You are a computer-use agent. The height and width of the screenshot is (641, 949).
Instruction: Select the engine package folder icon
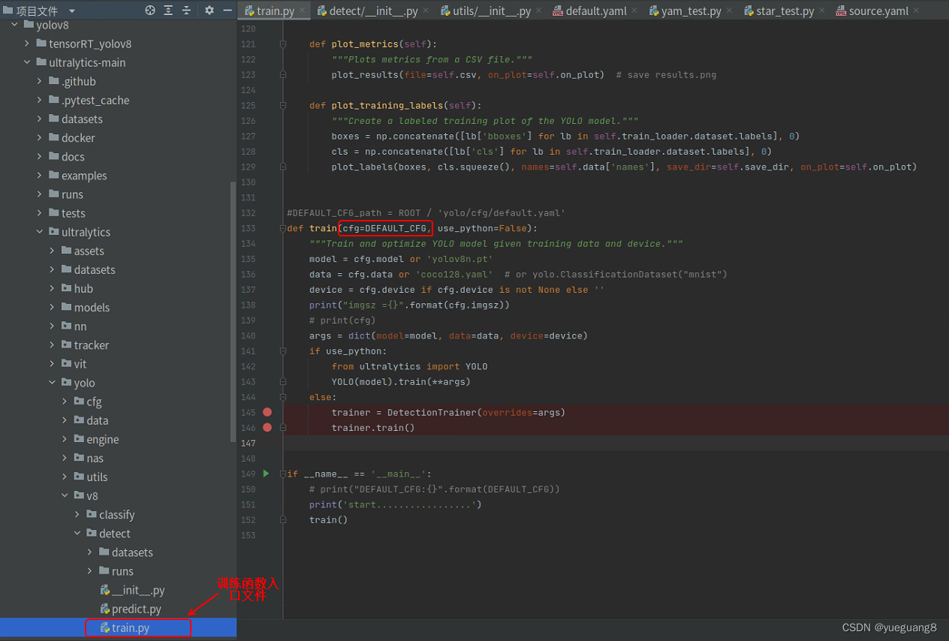pyautogui.click(x=79, y=439)
